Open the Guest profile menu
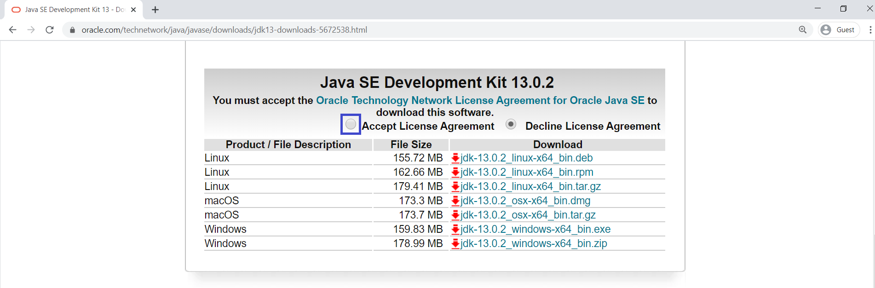This screenshot has height=288, width=875. (839, 30)
